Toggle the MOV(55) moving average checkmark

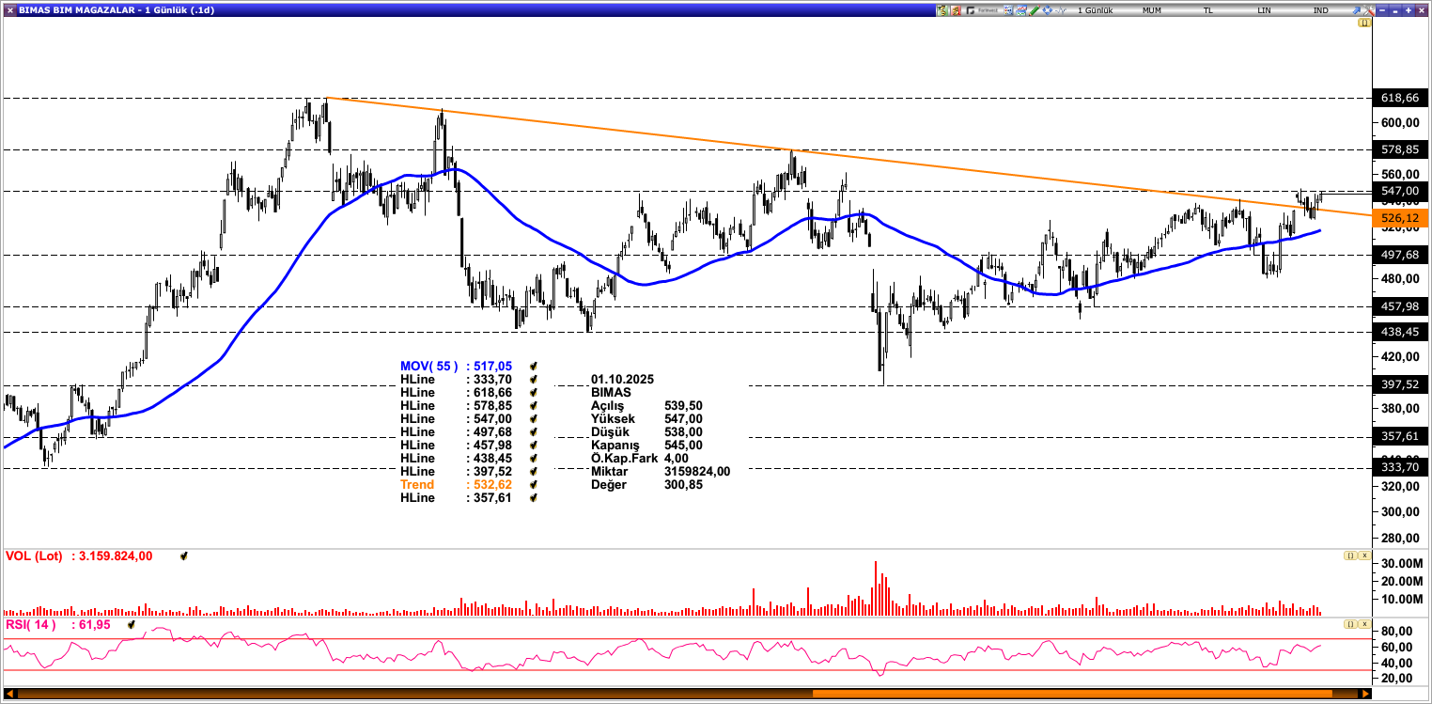(x=533, y=366)
